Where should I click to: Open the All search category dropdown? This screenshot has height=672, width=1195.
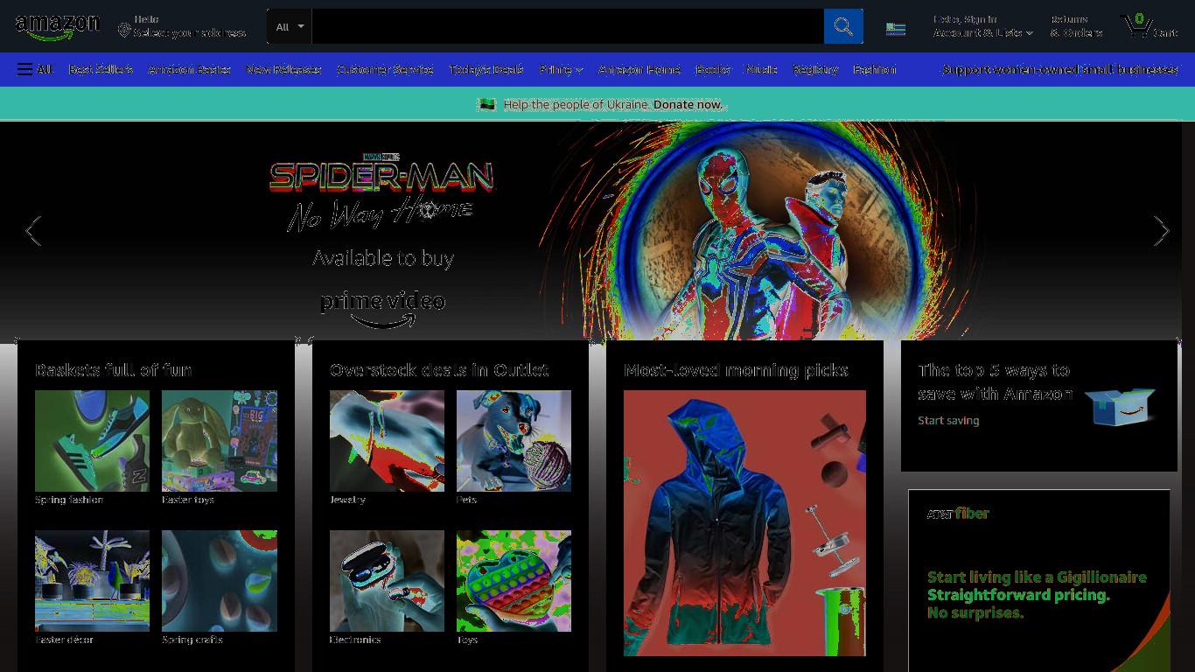tap(290, 26)
